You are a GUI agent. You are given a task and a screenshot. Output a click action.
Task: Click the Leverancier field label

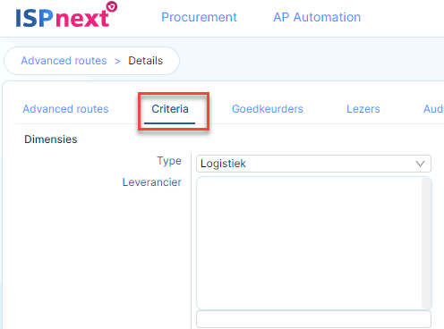click(152, 182)
